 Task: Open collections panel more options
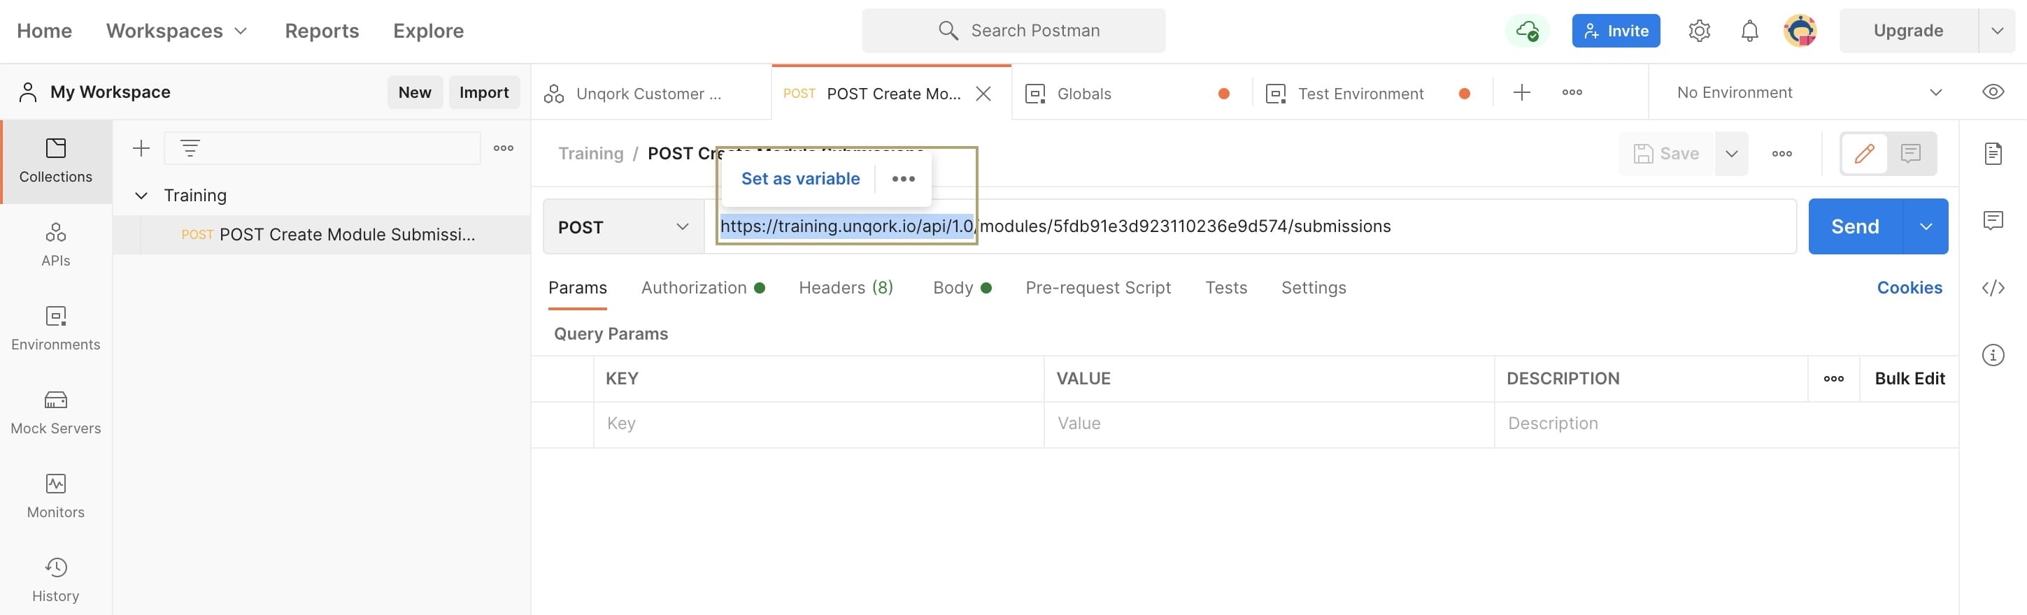point(504,148)
